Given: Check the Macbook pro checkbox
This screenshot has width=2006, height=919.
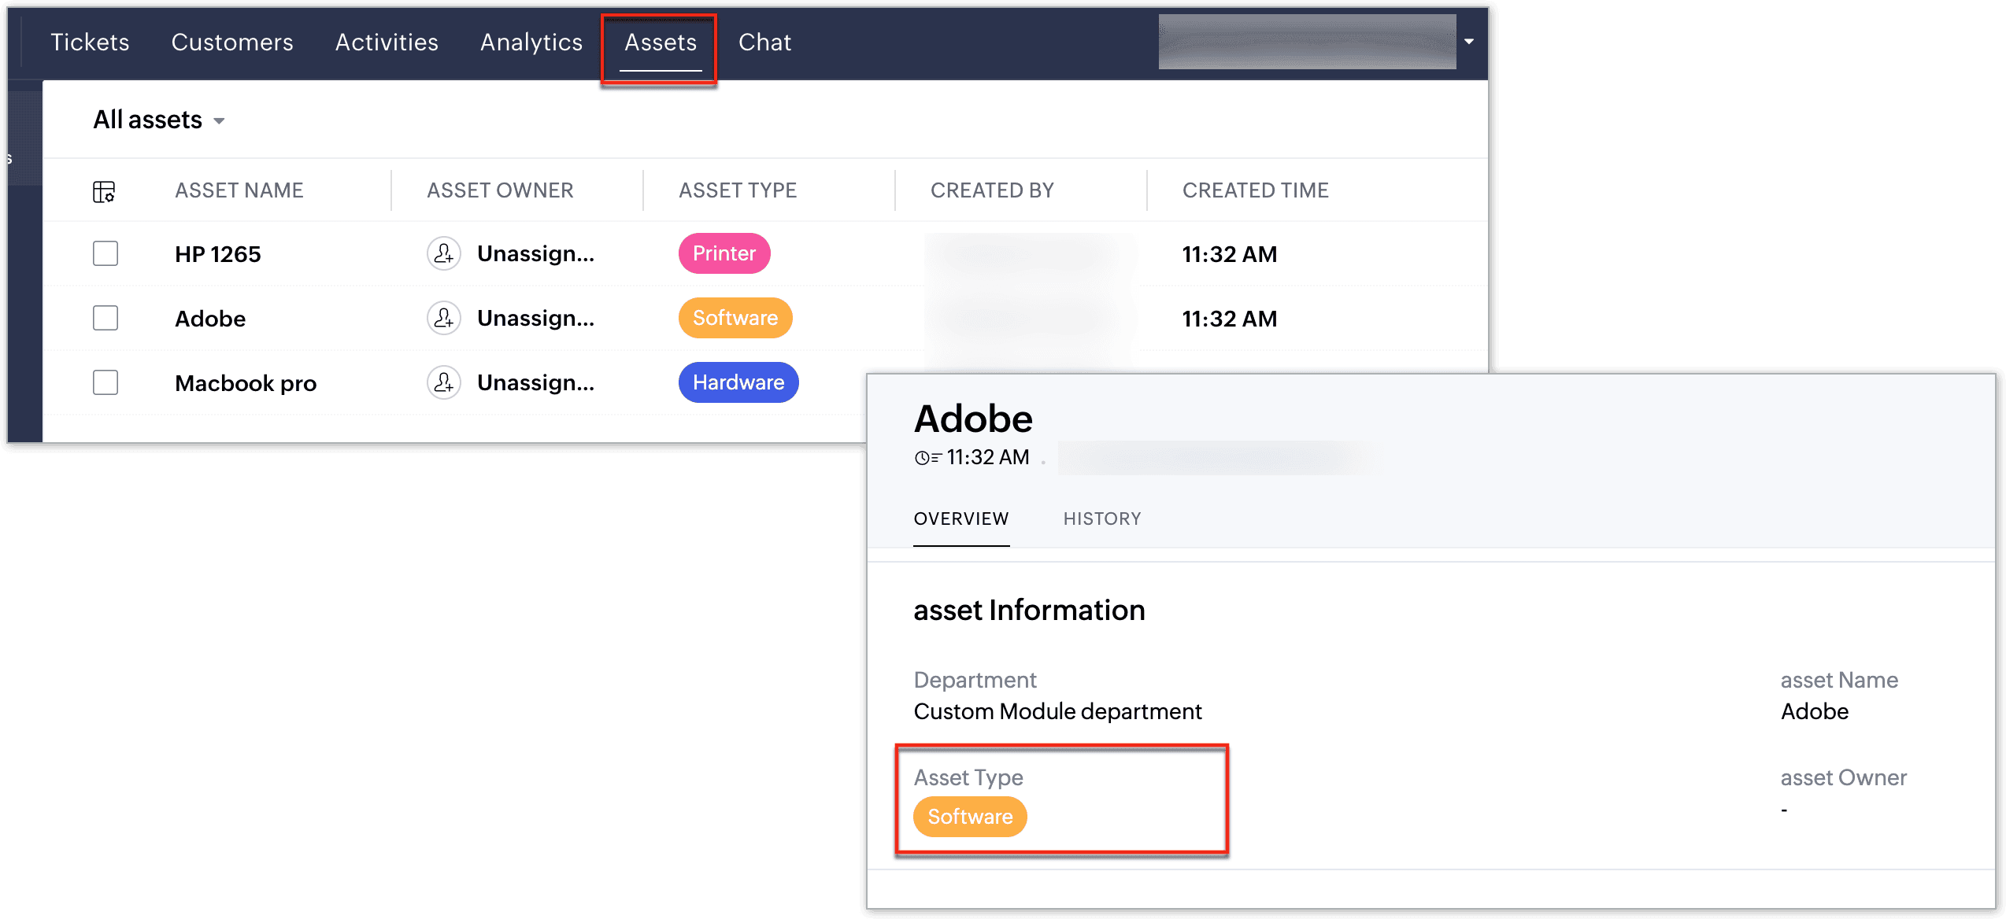Looking at the screenshot, I should pos(105,382).
